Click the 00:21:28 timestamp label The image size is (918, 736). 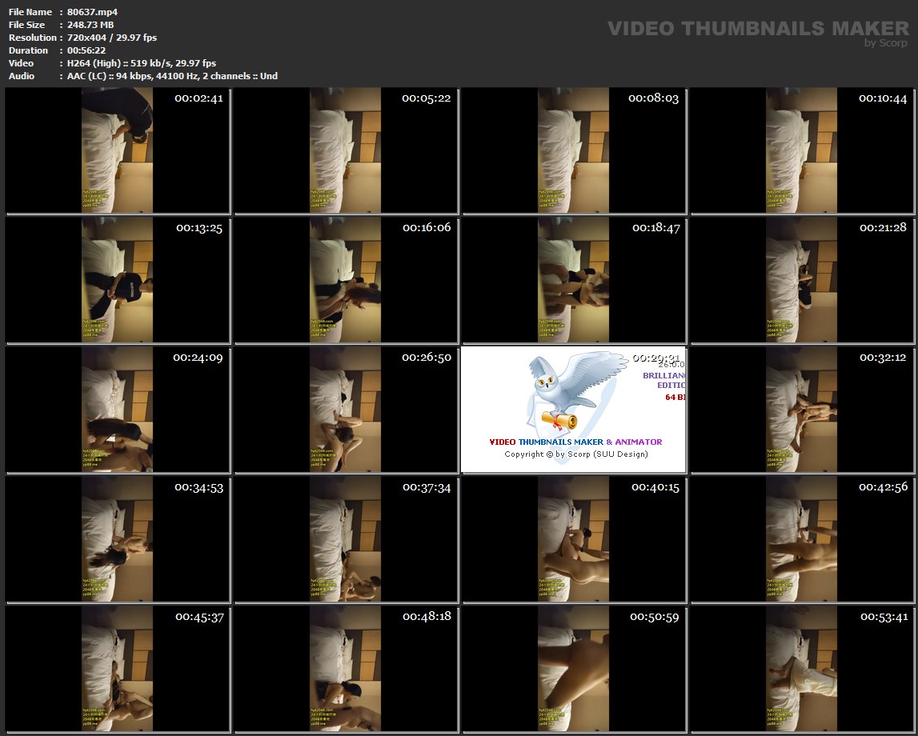click(883, 227)
